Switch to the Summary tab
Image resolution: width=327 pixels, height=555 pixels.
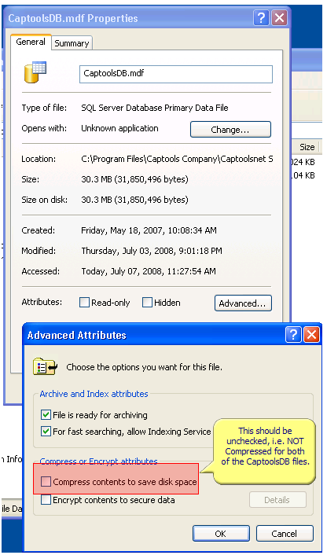pyautogui.click(x=72, y=43)
